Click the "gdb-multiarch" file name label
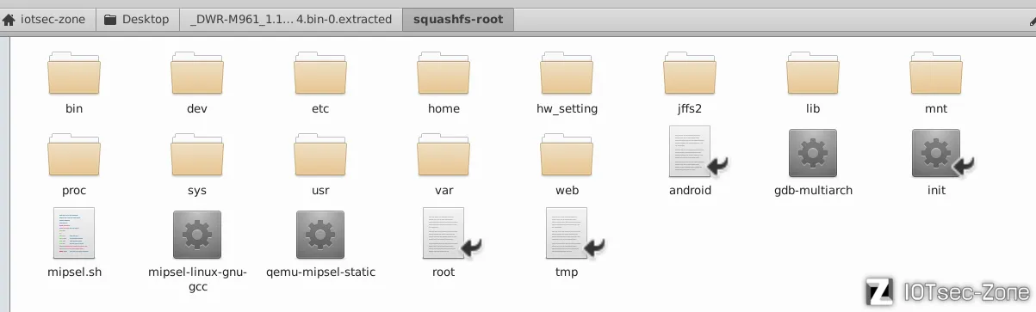Screen dimensions: 1036x312 [x=813, y=191]
